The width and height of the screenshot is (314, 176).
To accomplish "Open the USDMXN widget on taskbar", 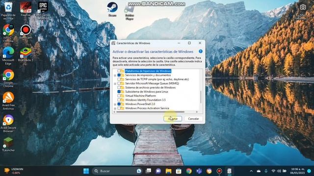I will 14,171.
